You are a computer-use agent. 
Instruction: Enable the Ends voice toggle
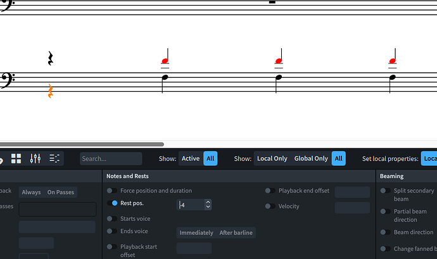(112, 231)
